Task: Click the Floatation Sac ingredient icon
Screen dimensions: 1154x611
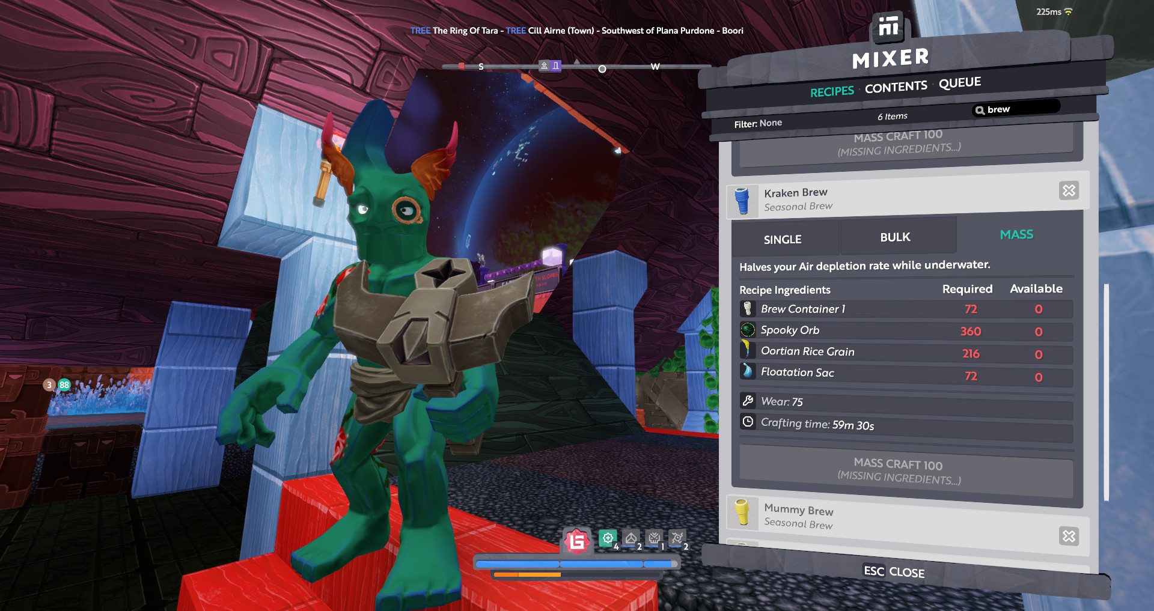Action: pos(747,371)
